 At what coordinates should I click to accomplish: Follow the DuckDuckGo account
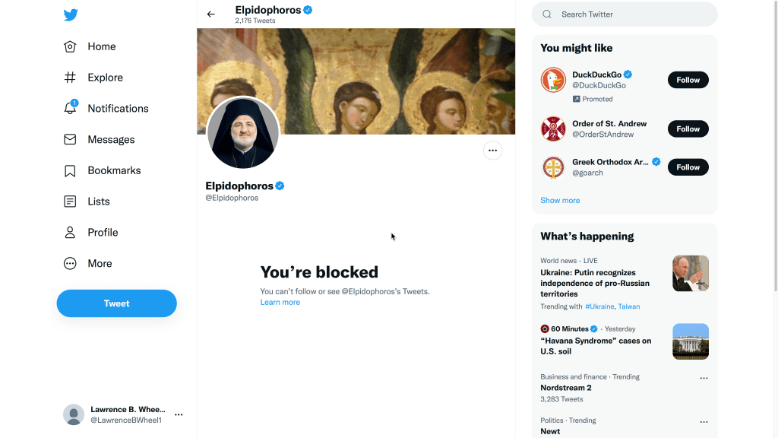pos(688,80)
